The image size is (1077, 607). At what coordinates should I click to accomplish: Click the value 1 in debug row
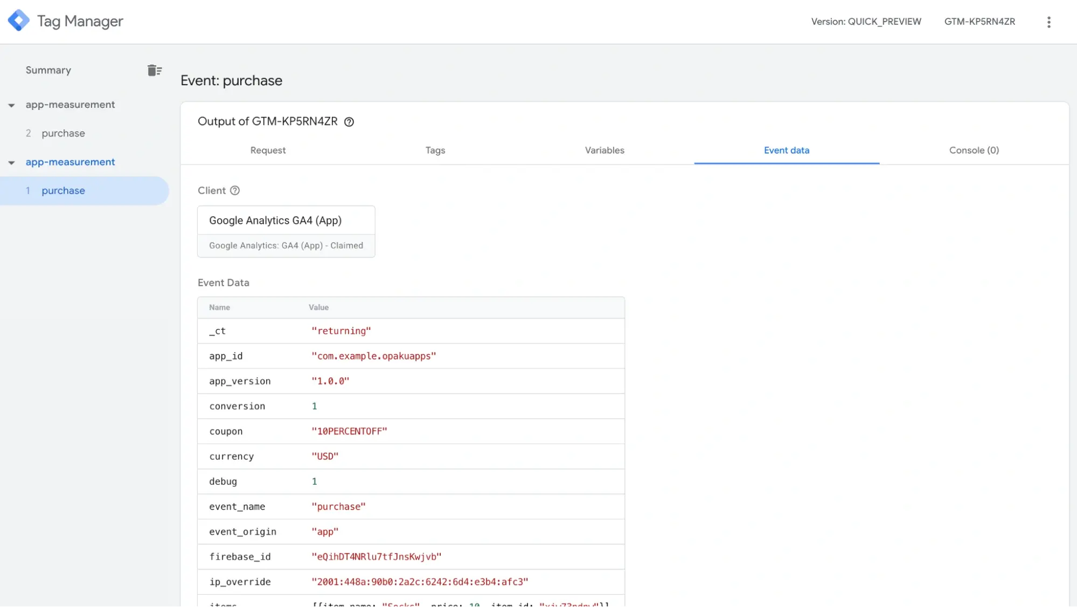pyautogui.click(x=315, y=481)
